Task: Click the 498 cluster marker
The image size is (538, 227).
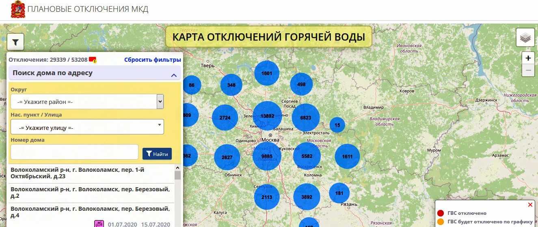Action: (301, 84)
